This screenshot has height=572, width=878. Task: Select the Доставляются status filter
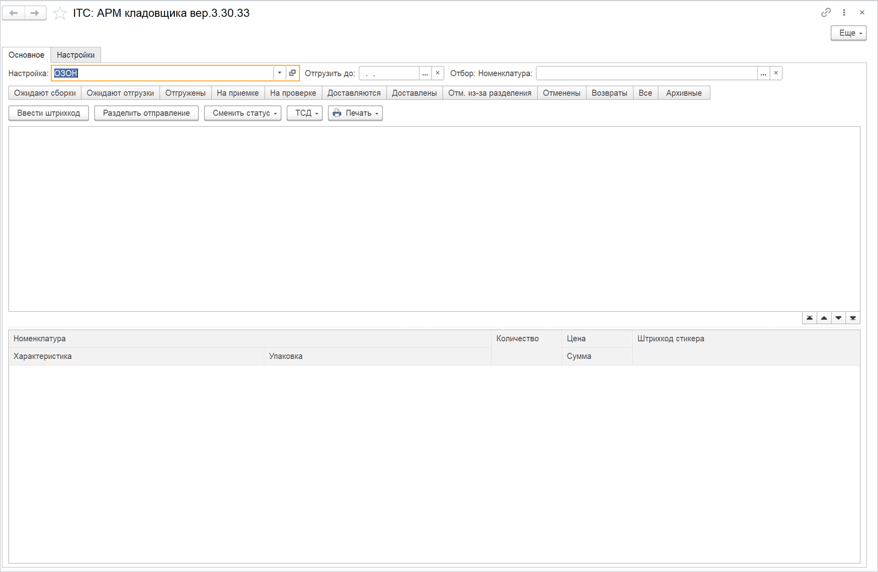(x=354, y=93)
